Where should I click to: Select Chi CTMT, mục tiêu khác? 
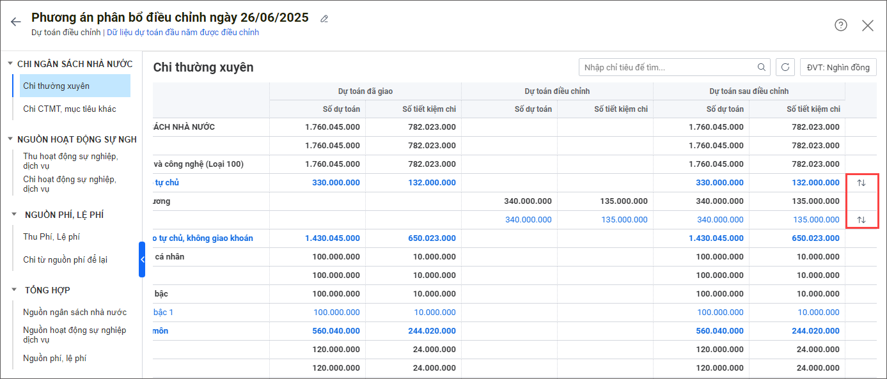coord(70,109)
